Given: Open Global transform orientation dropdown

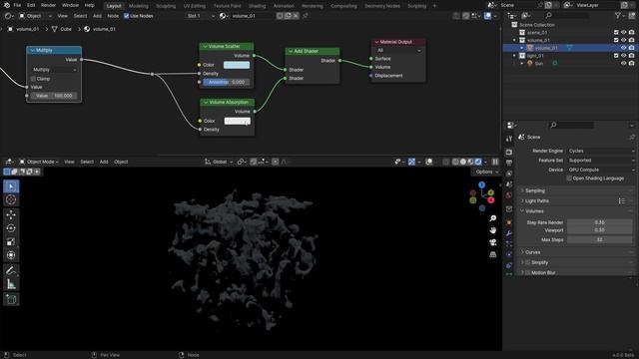Looking at the screenshot, I should pyautogui.click(x=219, y=162).
